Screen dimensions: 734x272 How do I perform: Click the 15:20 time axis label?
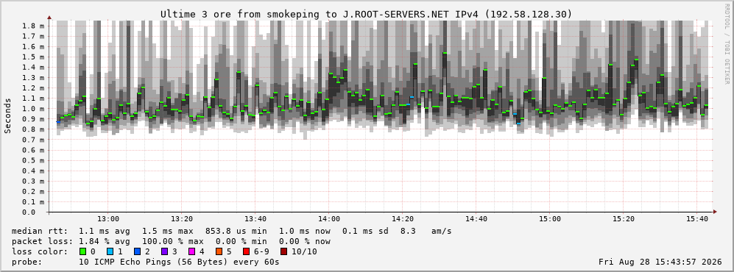pos(623,219)
